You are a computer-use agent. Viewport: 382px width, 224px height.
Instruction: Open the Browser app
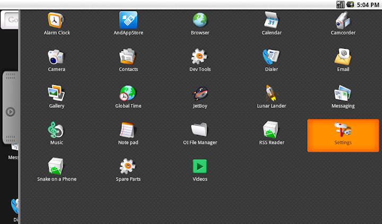[200, 24]
